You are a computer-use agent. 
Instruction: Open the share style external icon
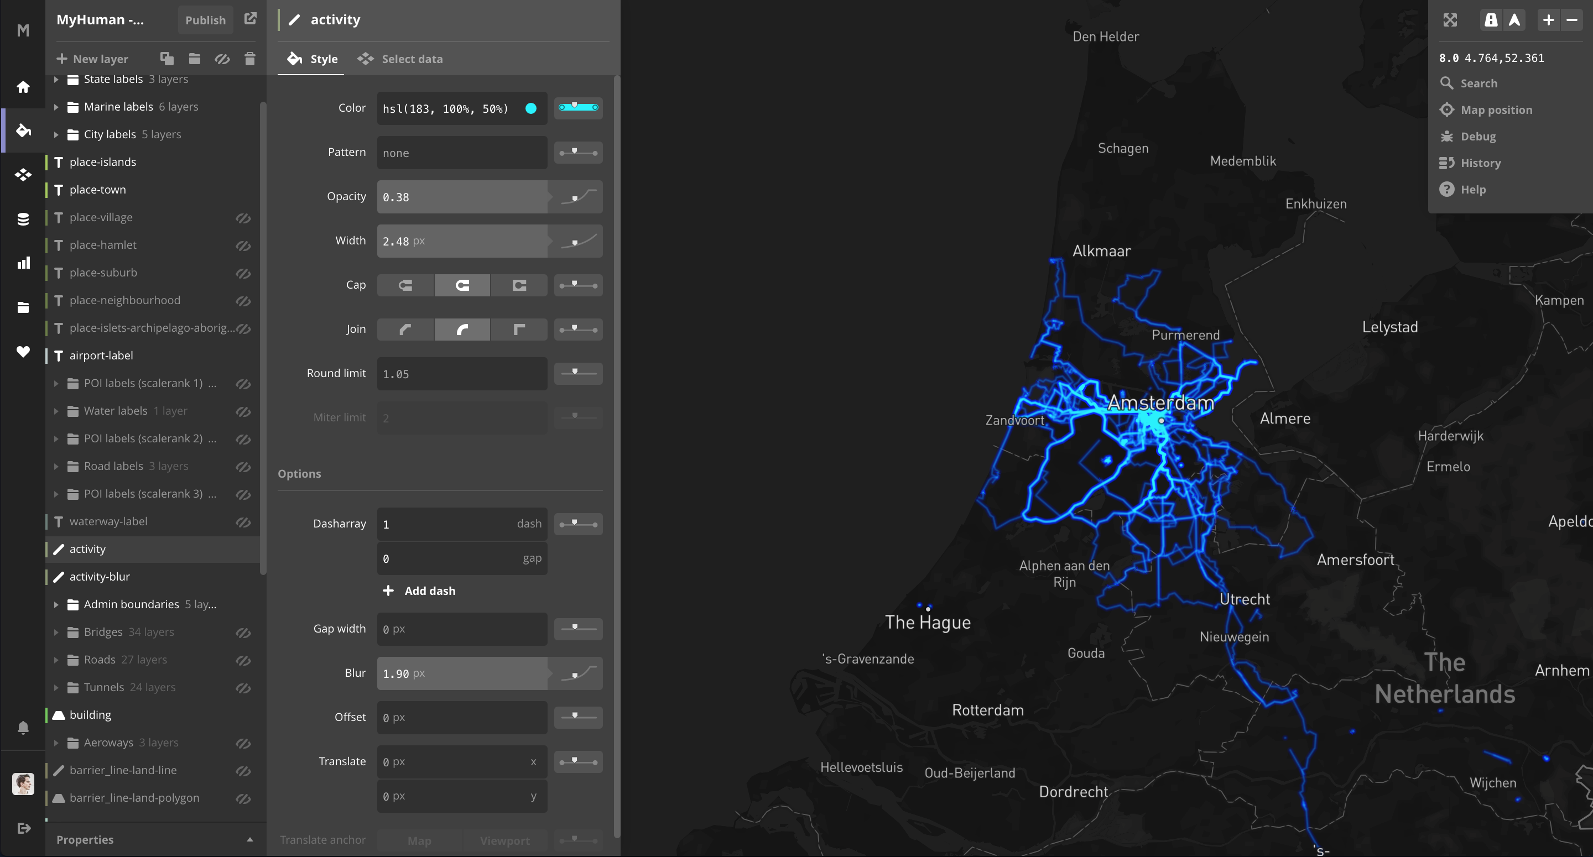(x=250, y=19)
